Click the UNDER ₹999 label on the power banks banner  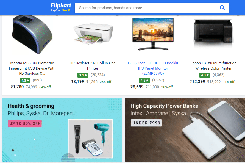(146, 123)
